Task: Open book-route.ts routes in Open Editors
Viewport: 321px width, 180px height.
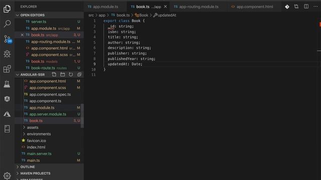Action: [x=49, y=68]
